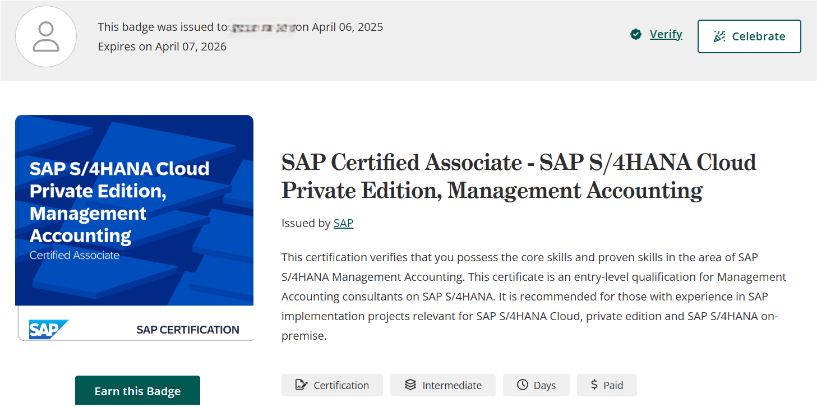Select the Certification tag
817x407 pixels.
(x=332, y=385)
